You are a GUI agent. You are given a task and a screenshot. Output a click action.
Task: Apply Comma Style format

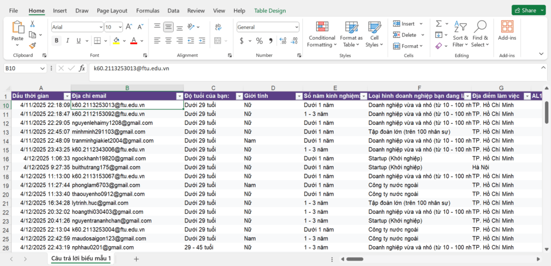tap(271, 41)
